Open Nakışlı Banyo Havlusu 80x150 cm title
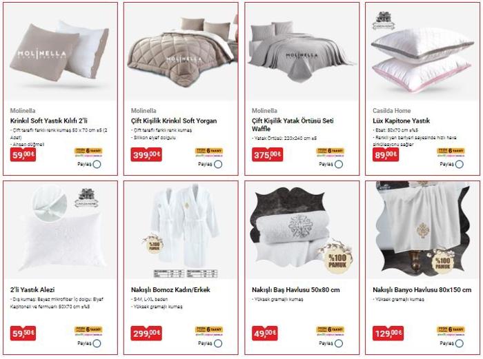 (422, 290)
